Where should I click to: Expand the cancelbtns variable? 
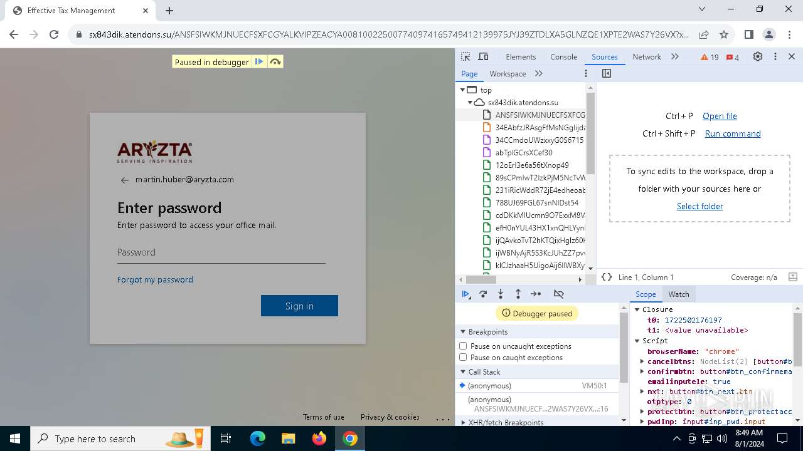tap(642, 361)
